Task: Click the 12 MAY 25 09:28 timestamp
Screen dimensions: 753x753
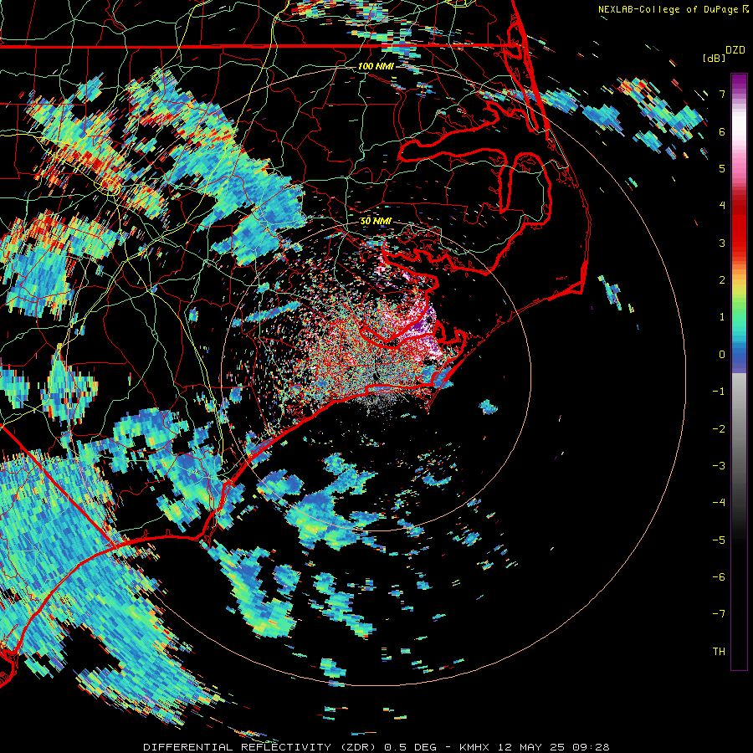Action: point(554,747)
